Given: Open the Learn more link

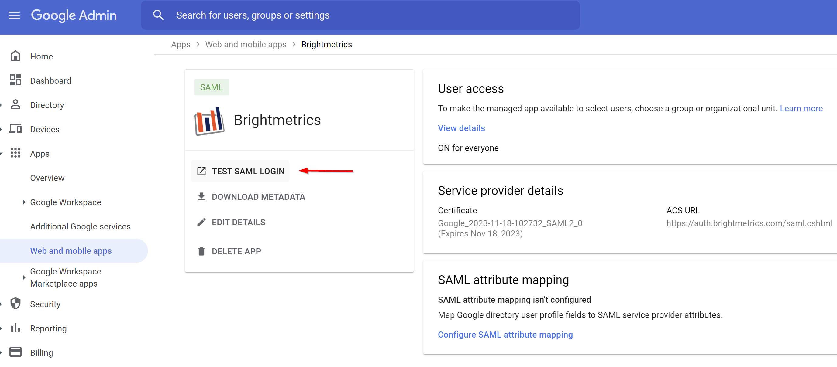Looking at the screenshot, I should click(x=801, y=109).
